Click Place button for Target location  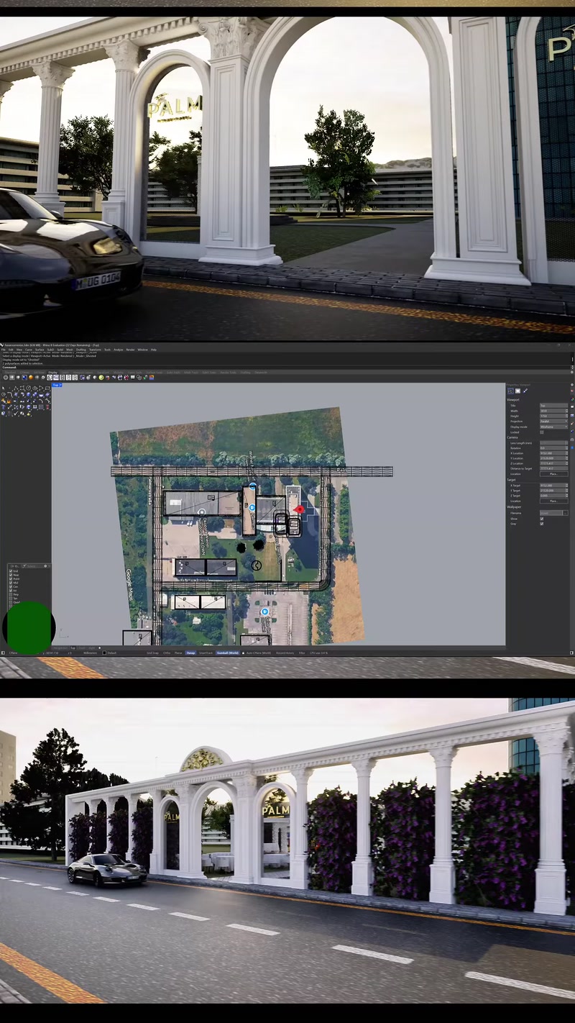[x=553, y=501]
